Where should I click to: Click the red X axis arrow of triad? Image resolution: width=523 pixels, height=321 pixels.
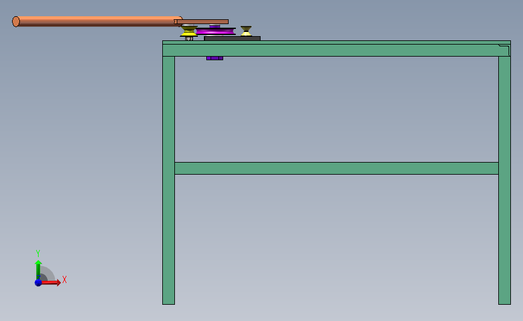pos(51,282)
